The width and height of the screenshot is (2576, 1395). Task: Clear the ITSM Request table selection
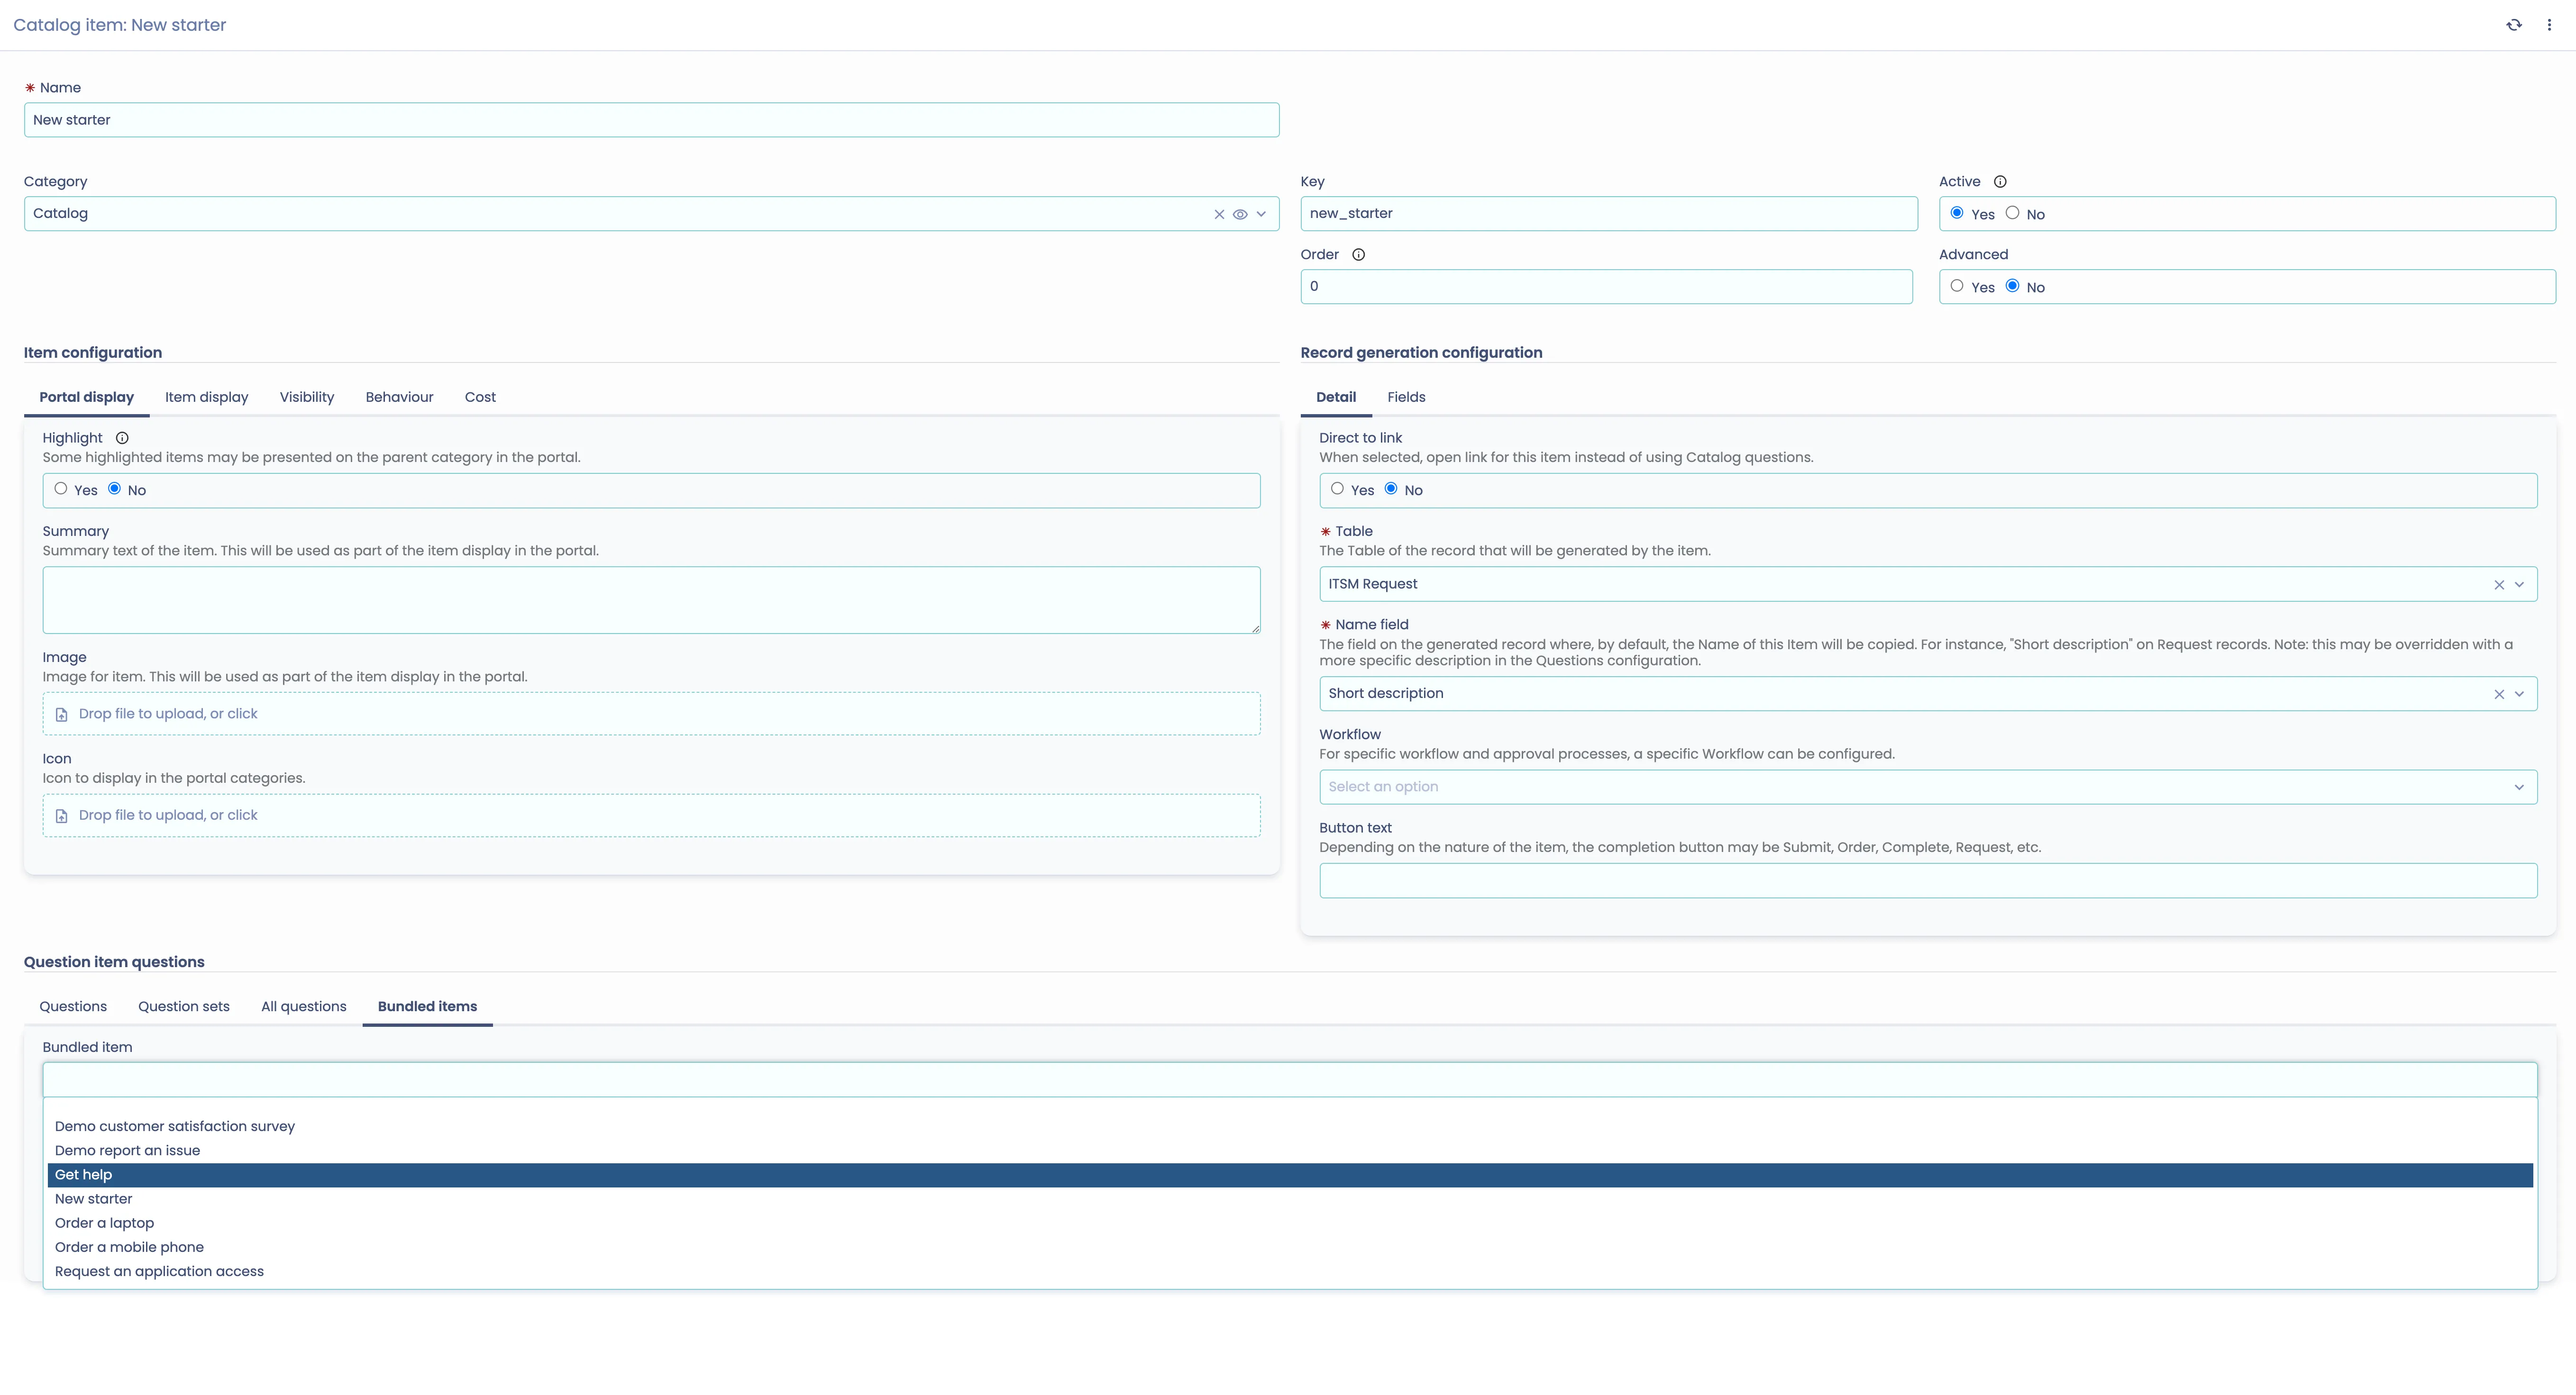2499,585
